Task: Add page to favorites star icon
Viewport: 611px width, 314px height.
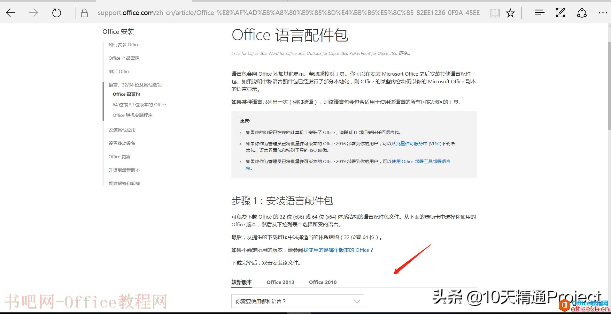Action: (510, 13)
